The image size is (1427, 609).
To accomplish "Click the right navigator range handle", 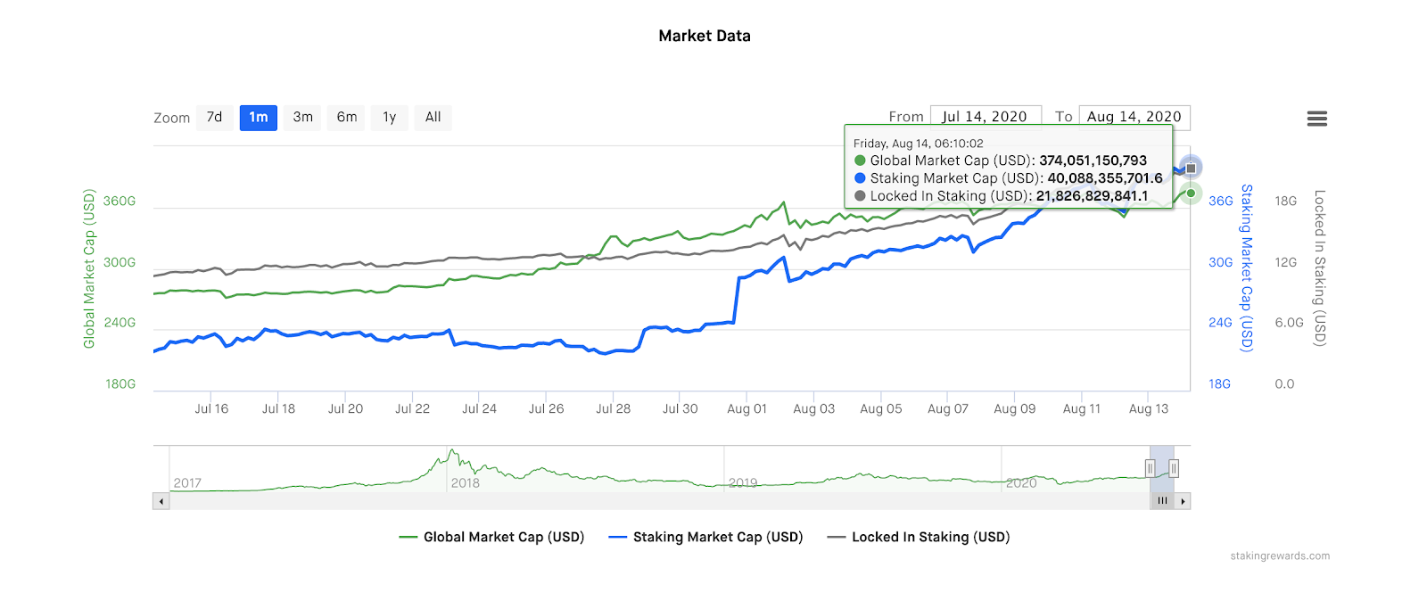I will (x=1174, y=468).
